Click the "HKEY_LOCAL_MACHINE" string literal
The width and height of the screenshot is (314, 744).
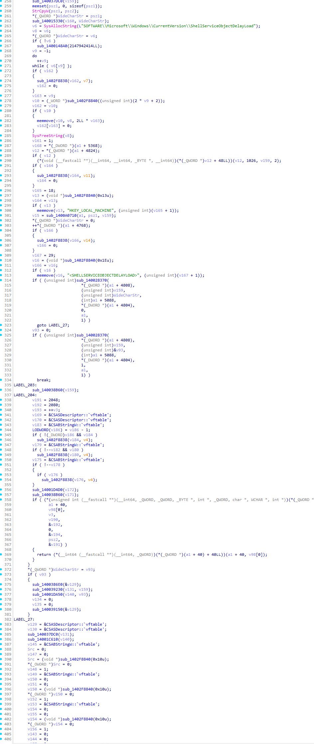point(90,210)
